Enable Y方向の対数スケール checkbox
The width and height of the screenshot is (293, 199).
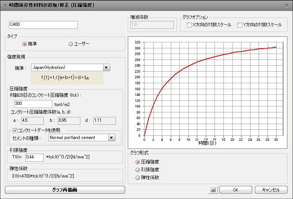point(240,25)
